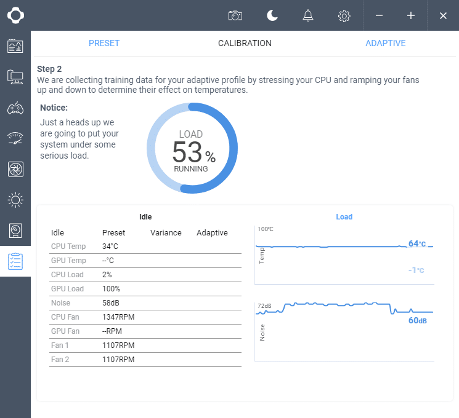Toggle dark mode with the moon icon
This screenshot has width=459, height=418.
pyautogui.click(x=272, y=15)
